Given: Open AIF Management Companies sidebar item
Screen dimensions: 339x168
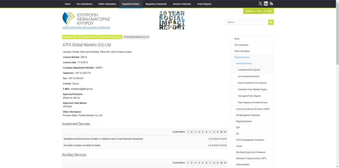Looking at the screenshot, I should (x=252, y=115).
